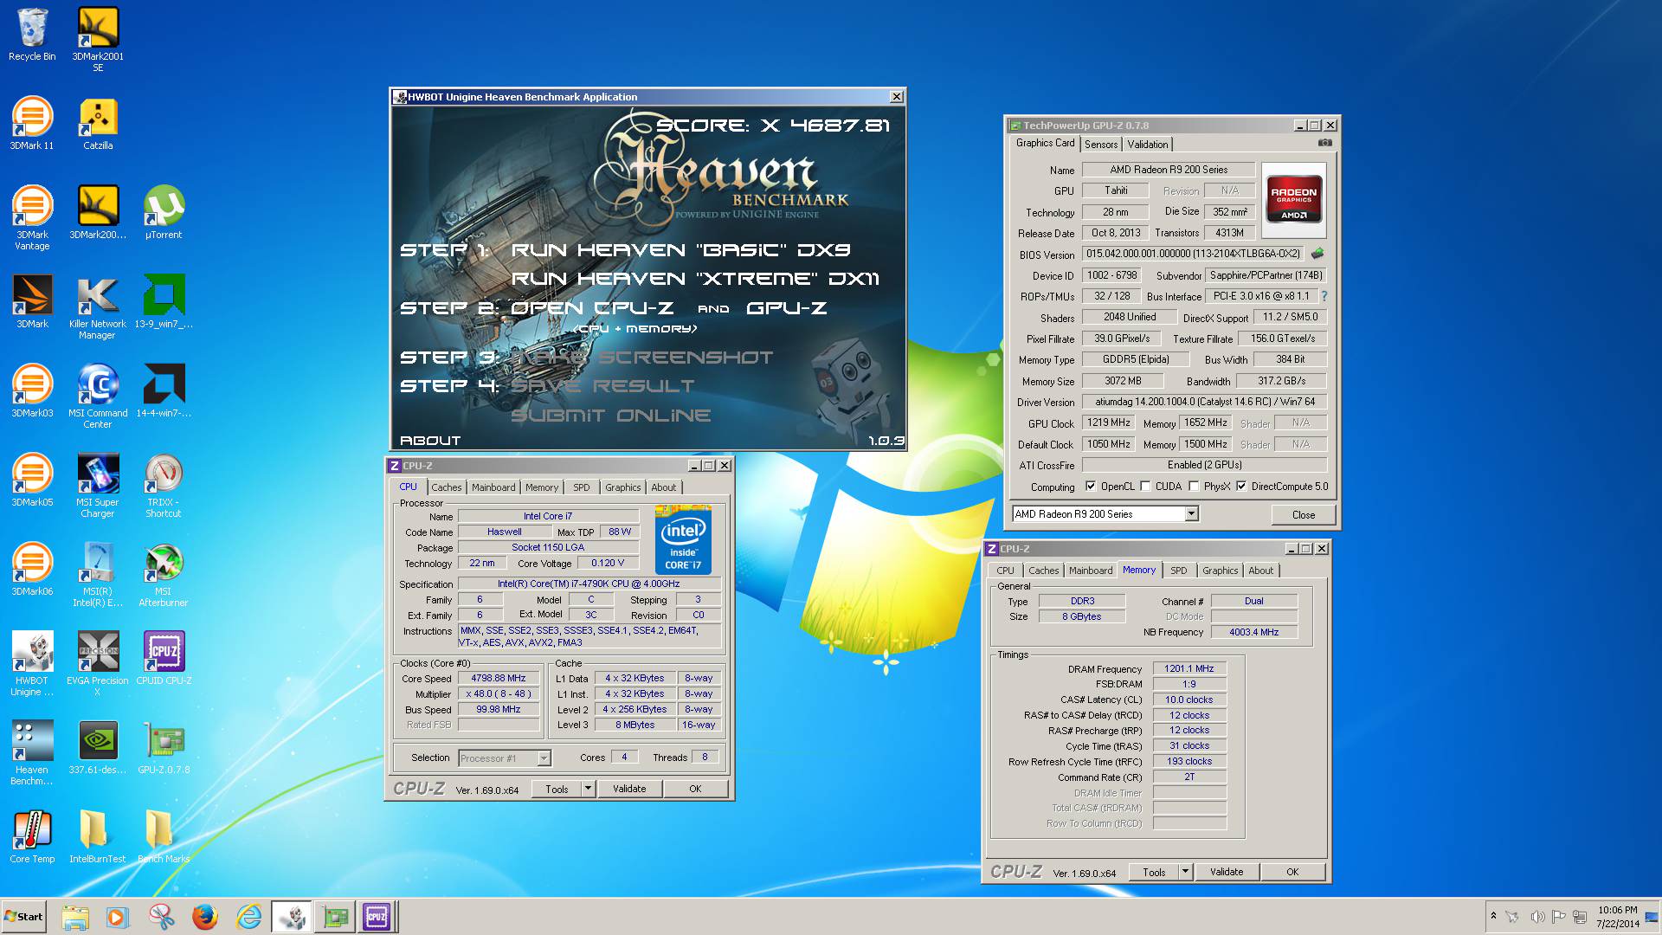Image resolution: width=1662 pixels, height=935 pixels.
Task: Toggle DirectCompute 5.0 checkbox
Action: [1241, 487]
